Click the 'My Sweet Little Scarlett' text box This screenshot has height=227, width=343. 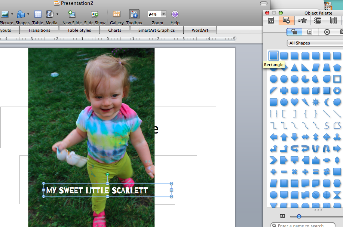pyautogui.click(x=97, y=191)
